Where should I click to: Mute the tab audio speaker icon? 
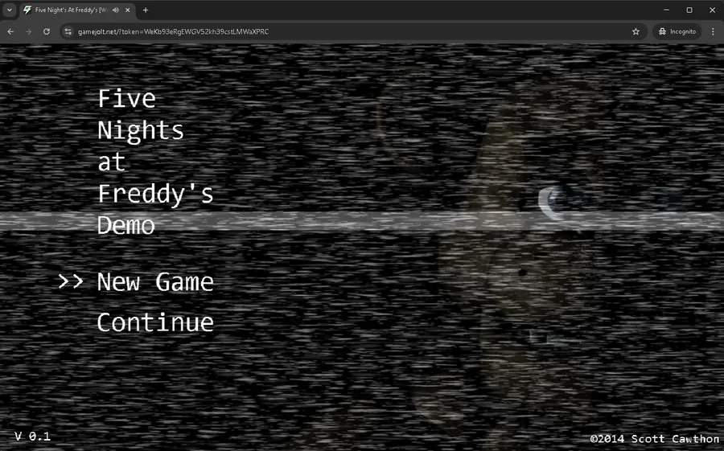(x=115, y=10)
